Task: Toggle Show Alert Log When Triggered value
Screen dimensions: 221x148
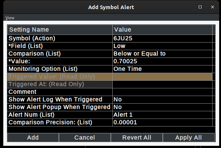Action: click(162, 99)
